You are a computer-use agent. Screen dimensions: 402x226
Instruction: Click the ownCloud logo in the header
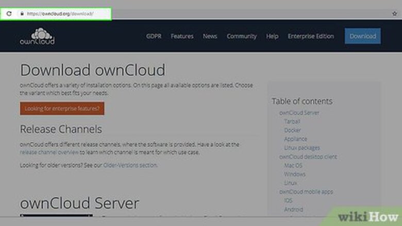(x=38, y=36)
